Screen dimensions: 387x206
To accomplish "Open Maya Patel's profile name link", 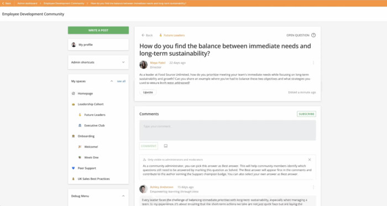I will click(158, 63).
